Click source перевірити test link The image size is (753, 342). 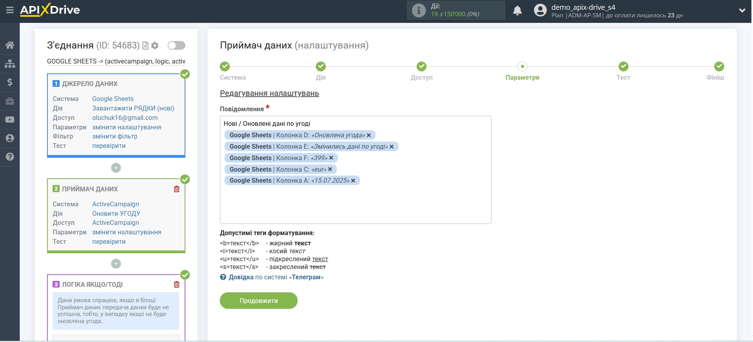109,146
